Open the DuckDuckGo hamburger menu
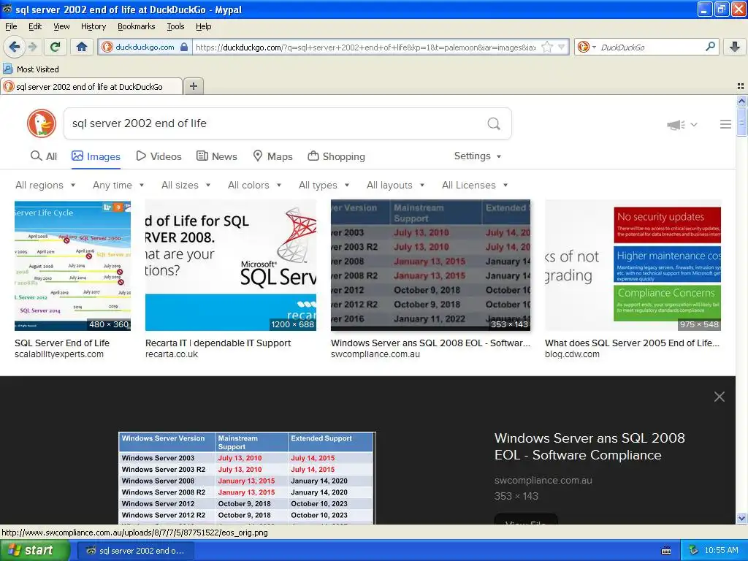 725,124
